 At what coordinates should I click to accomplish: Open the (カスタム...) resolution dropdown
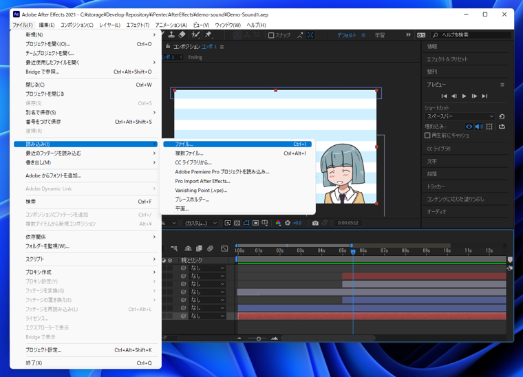coord(200,223)
